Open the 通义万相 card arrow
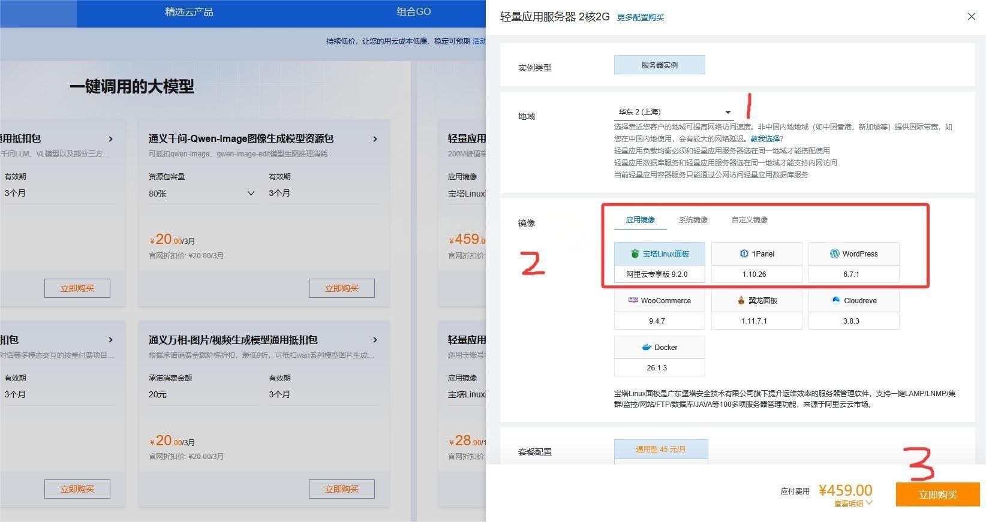The width and height of the screenshot is (986, 522). [x=375, y=340]
